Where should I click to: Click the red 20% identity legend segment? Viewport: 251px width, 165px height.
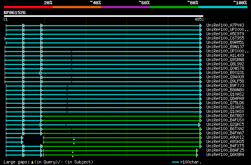[x=28, y=7]
